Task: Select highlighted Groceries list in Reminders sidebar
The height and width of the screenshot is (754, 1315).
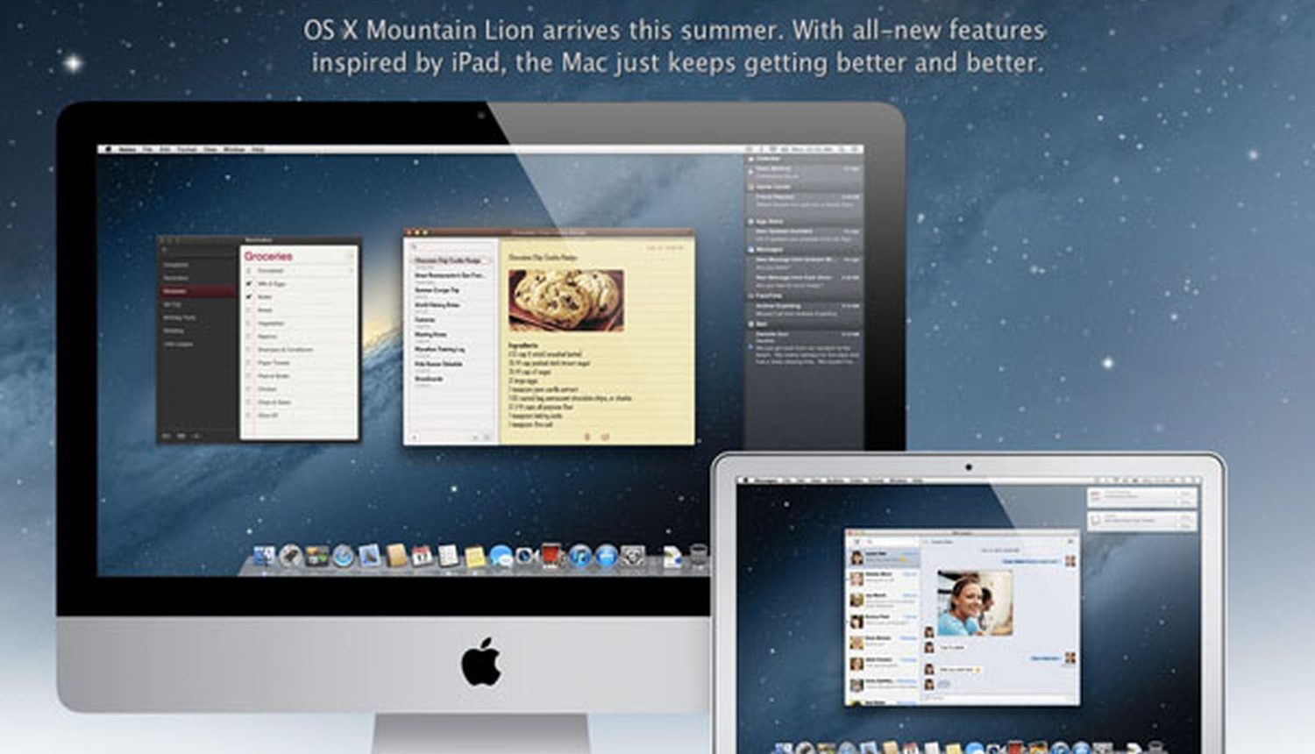Action: click(x=198, y=291)
